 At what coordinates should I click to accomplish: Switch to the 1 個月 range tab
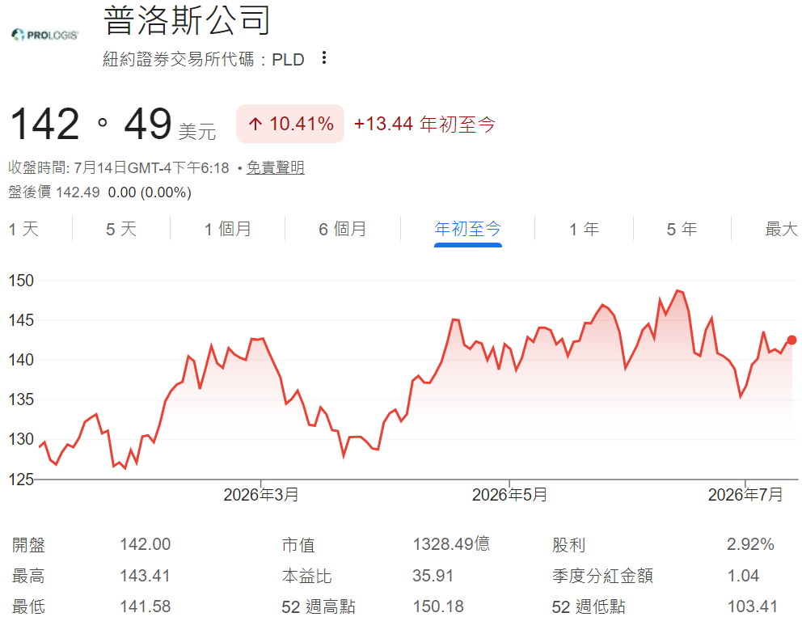pyautogui.click(x=228, y=229)
